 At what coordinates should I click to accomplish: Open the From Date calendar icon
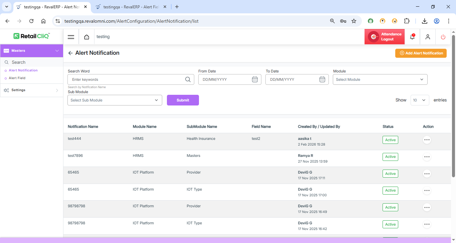[255, 79]
